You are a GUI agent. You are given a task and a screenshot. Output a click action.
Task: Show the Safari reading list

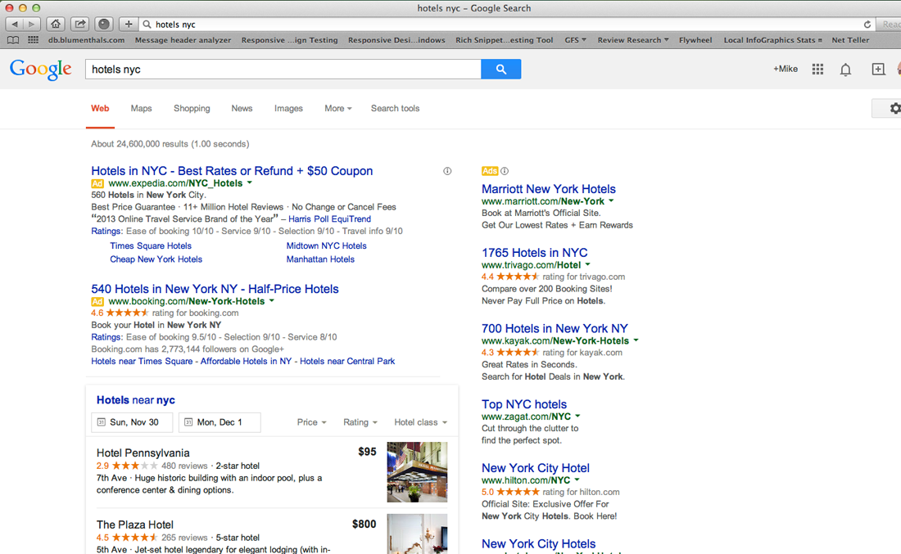(13, 40)
